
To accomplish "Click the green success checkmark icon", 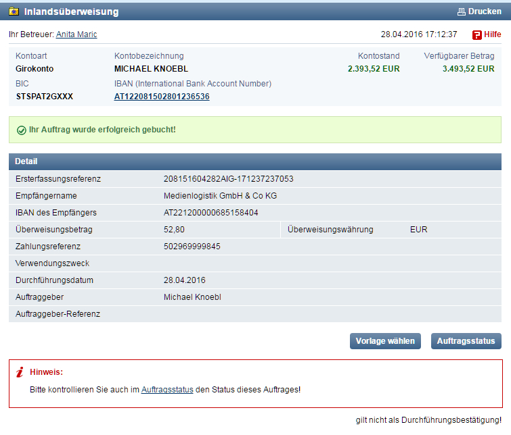I will tap(22, 130).
